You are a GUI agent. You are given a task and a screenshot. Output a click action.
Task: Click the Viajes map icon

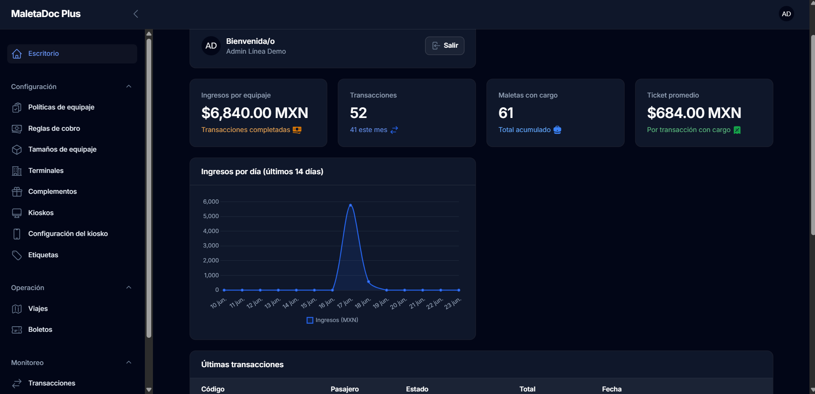pyautogui.click(x=17, y=309)
